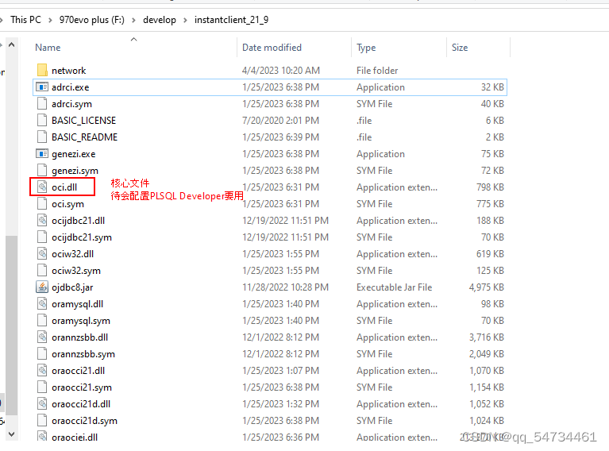The width and height of the screenshot is (609, 451).
Task: Select the oraocci21d.dll file icon
Action: [42, 404]
